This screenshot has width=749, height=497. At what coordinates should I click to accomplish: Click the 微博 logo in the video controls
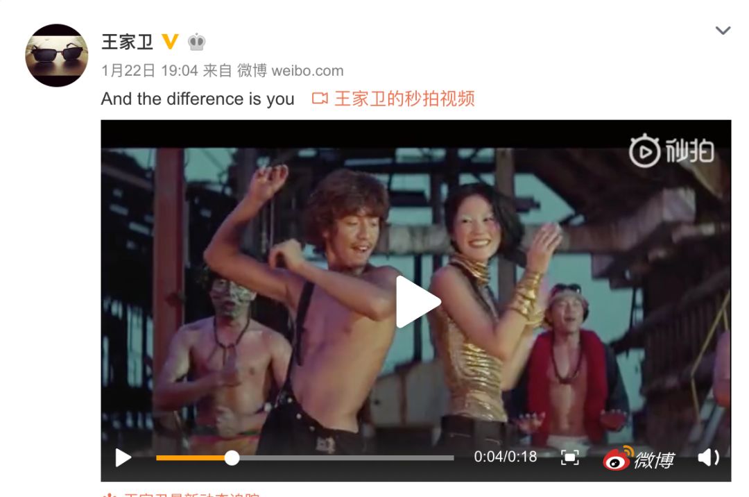tap(639, 458)
